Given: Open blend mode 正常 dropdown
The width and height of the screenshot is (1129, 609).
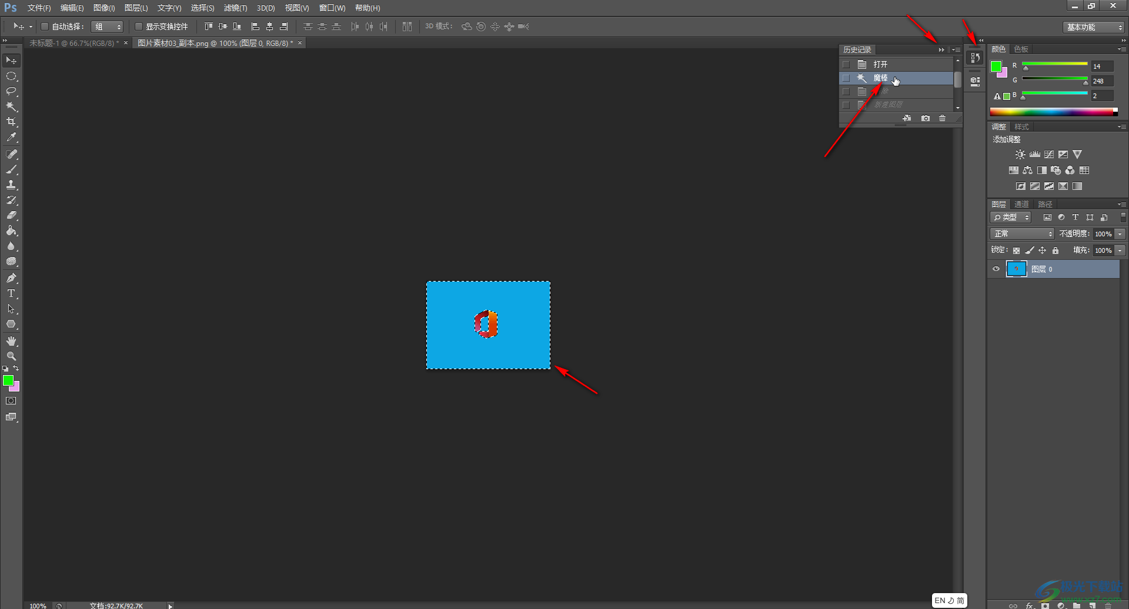Looking at the screenshot, I should [1022, 234].
